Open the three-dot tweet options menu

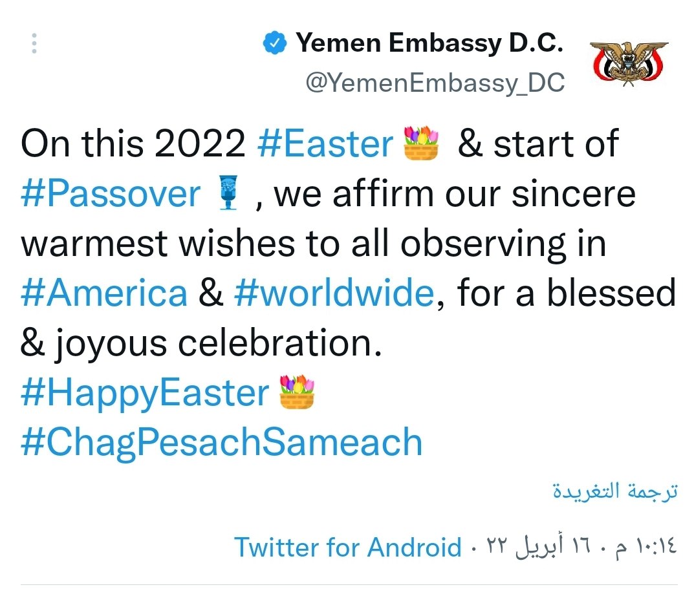tap(34, 43)
